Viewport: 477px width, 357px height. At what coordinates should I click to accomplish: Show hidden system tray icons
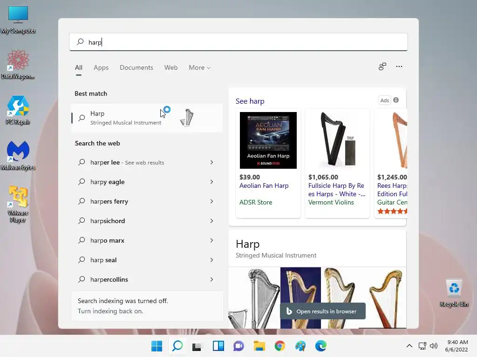tap(409, 346)
